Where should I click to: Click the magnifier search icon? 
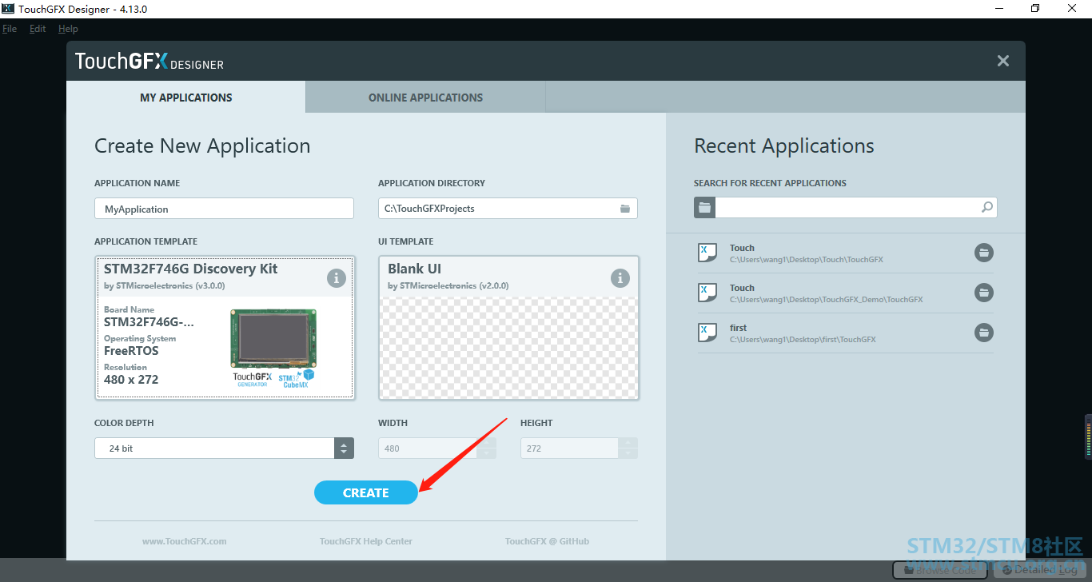click(x=987, y=208)
